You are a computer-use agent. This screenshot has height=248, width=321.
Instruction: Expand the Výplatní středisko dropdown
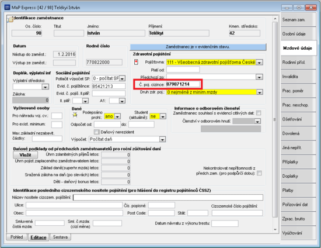click(46, 87)
